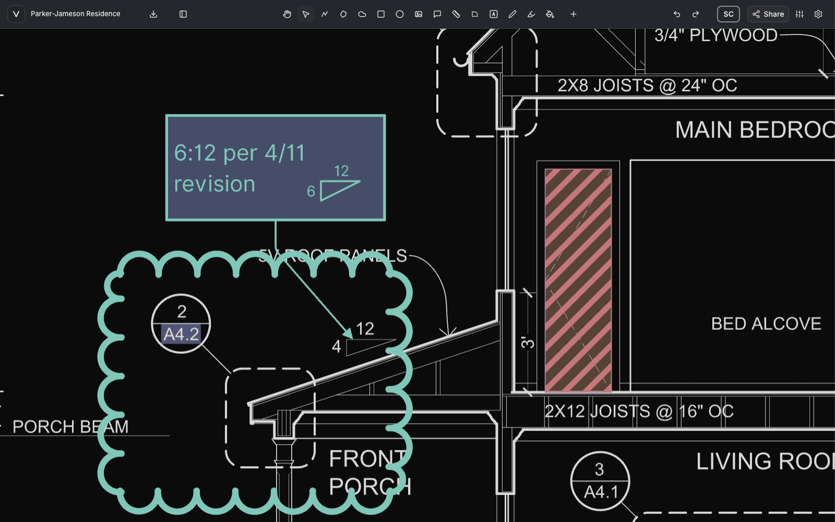Select the arrow Select tool
This screenshot has height=522, width=835.
(306, 14)
